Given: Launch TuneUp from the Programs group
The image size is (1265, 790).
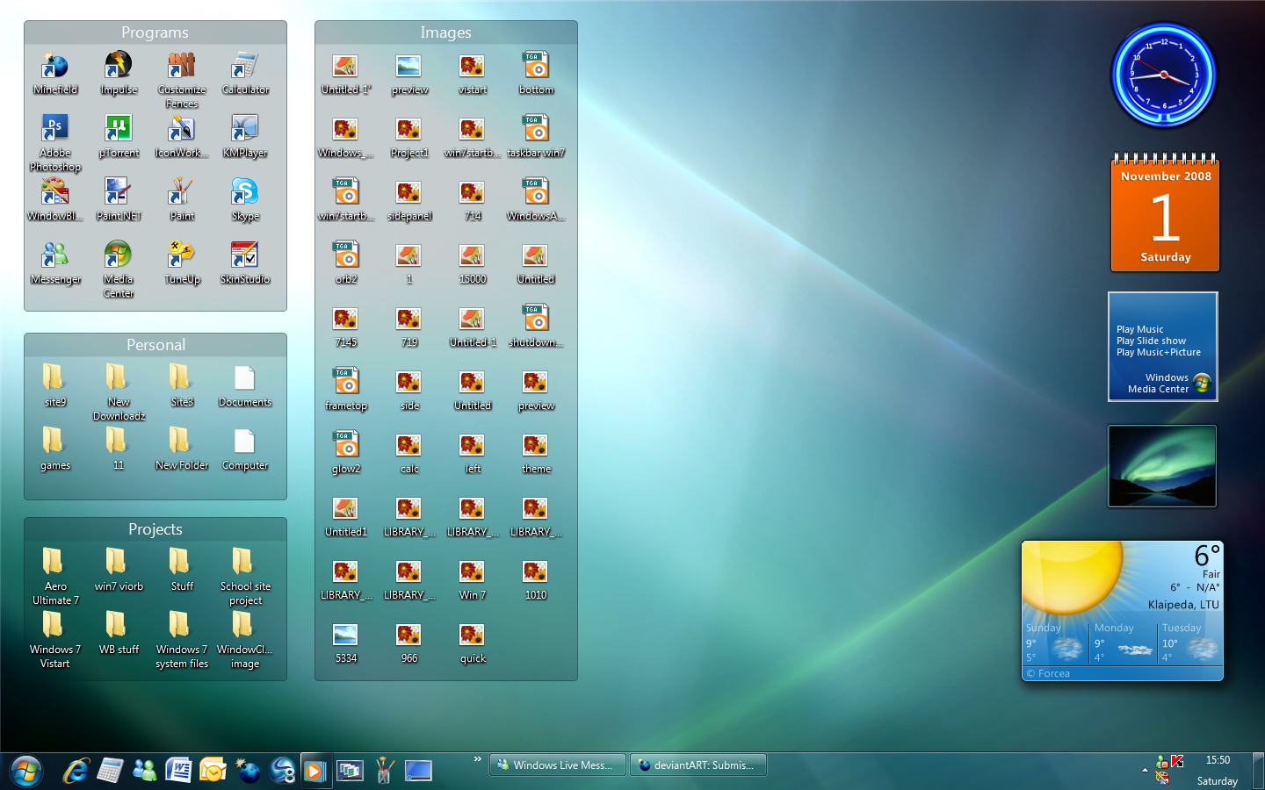Looking at the screenshot, I should [x=181, y=255].
